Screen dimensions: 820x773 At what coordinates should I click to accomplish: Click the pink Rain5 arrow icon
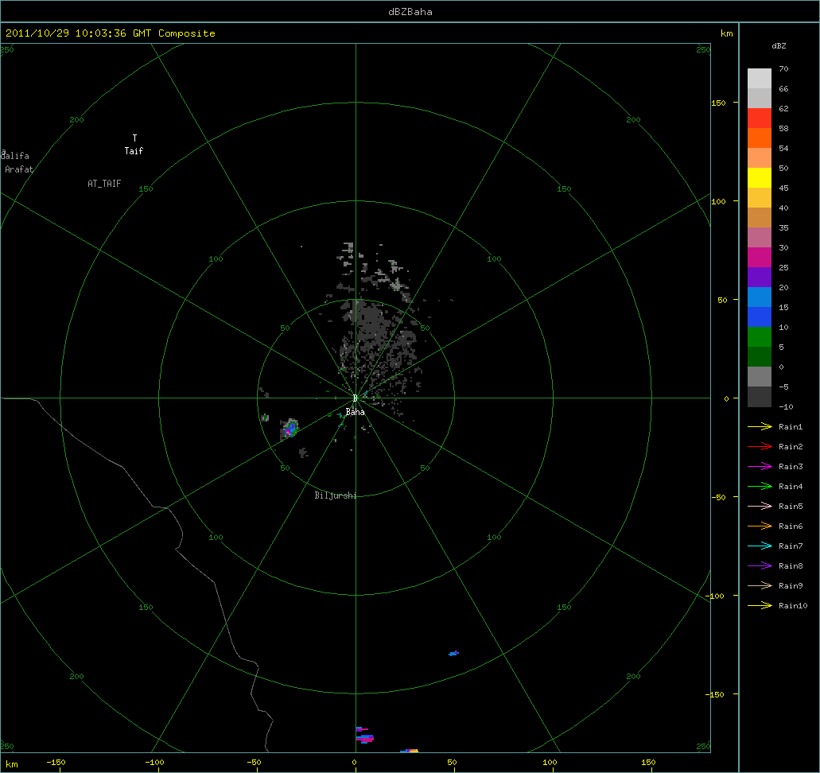[x=760, y=507]
